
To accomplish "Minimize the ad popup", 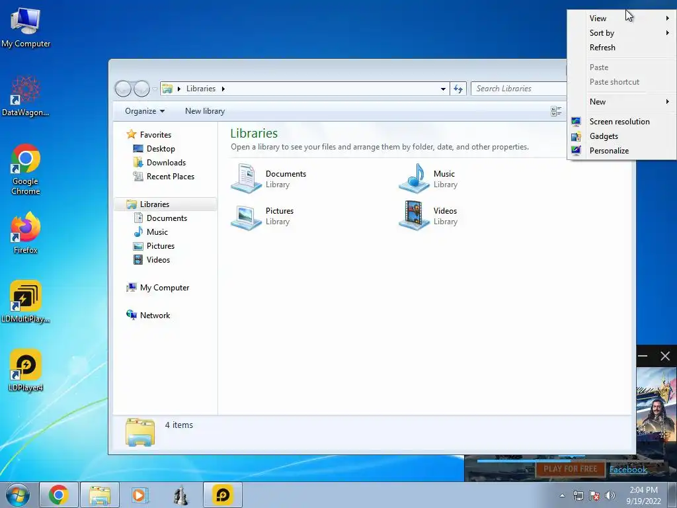I will coord(643,356).
